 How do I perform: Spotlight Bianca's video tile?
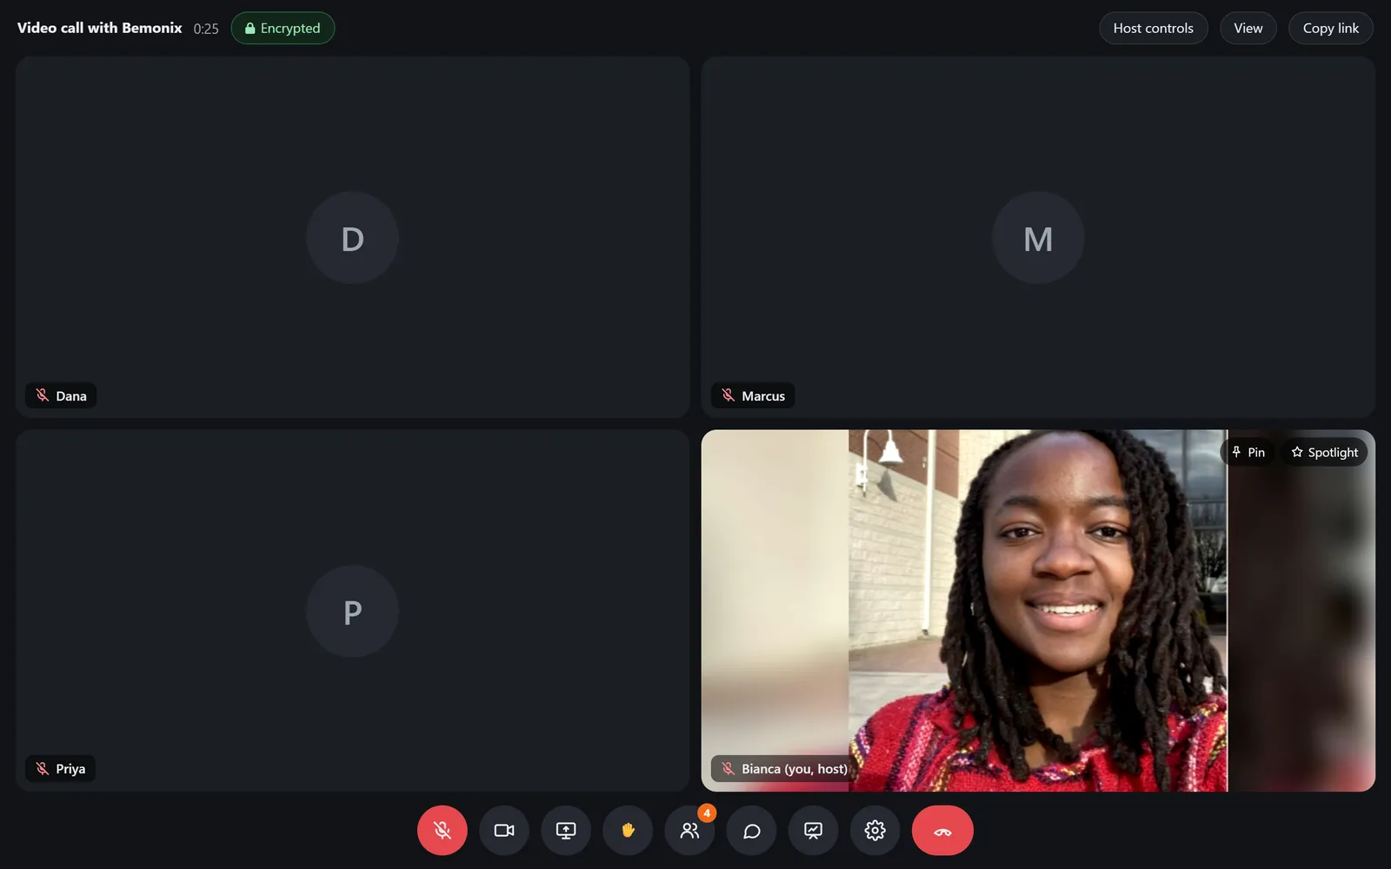coord(1324,452)
